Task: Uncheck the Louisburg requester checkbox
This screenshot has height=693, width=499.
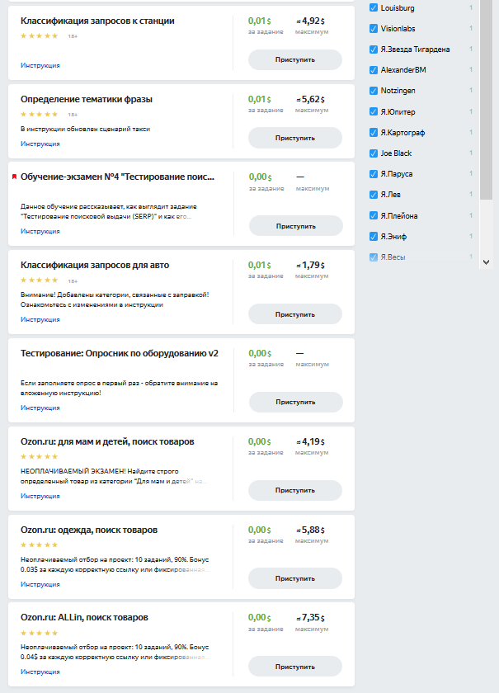Action: [374, 7]
